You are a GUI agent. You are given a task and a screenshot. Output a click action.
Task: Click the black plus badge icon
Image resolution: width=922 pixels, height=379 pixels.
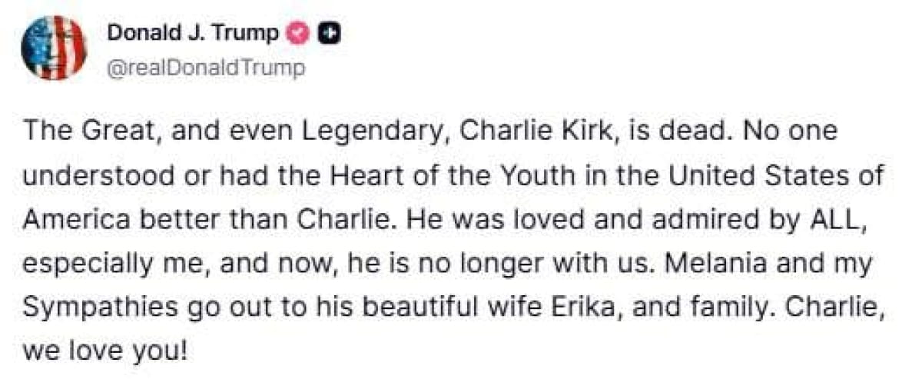(330, 33)
